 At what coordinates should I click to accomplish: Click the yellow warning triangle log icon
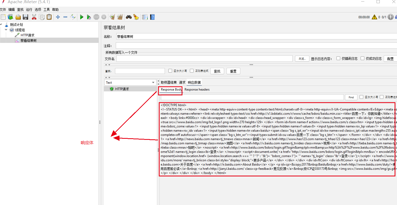coord(374,17)
